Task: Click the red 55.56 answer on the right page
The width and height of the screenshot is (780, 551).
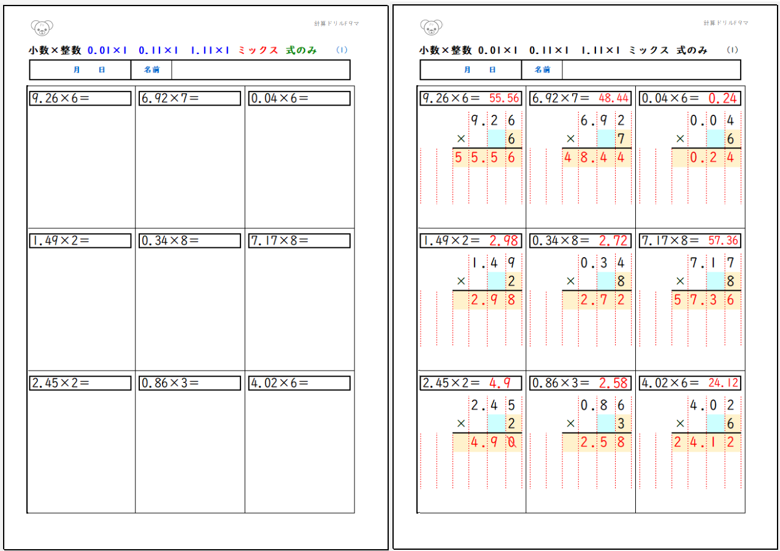Action: tap(504, 98)
